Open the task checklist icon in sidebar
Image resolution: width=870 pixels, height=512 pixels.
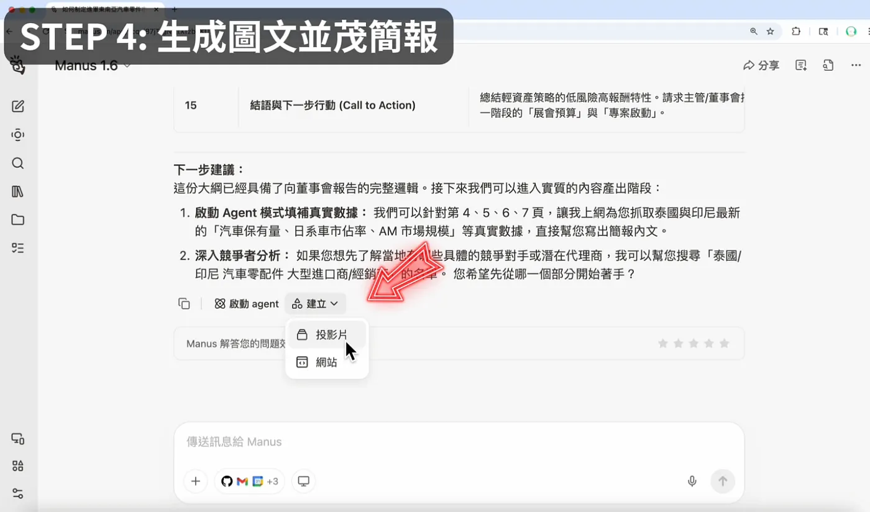18,248
